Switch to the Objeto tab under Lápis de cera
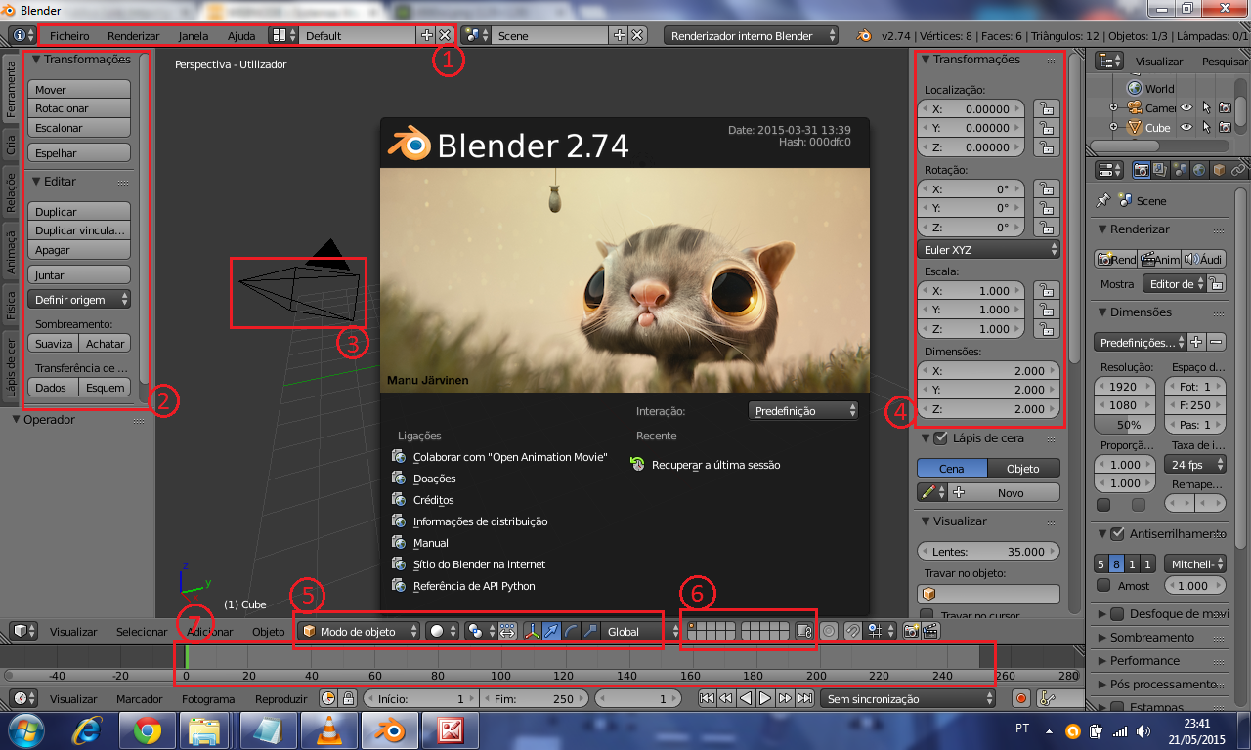The width and height of the screenshot is (1251, 750). pos(1024,468)
